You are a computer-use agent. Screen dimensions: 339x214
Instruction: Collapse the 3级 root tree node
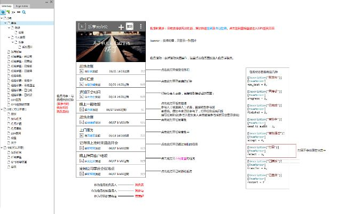2,17
